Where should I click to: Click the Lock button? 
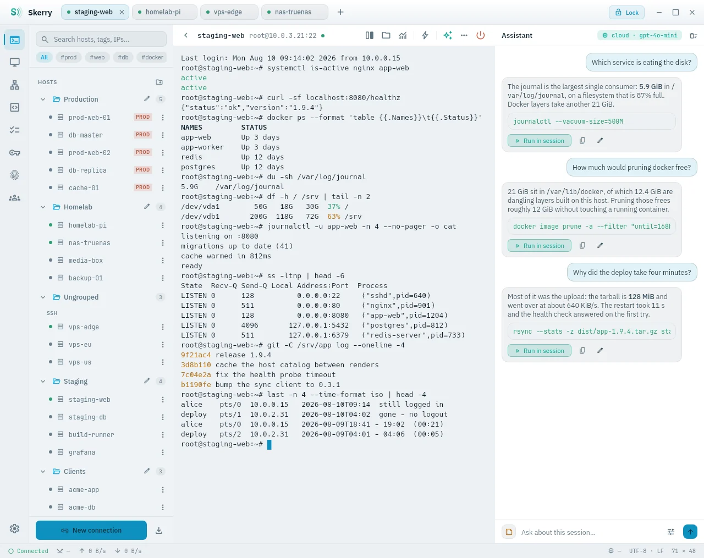[627, 13]
